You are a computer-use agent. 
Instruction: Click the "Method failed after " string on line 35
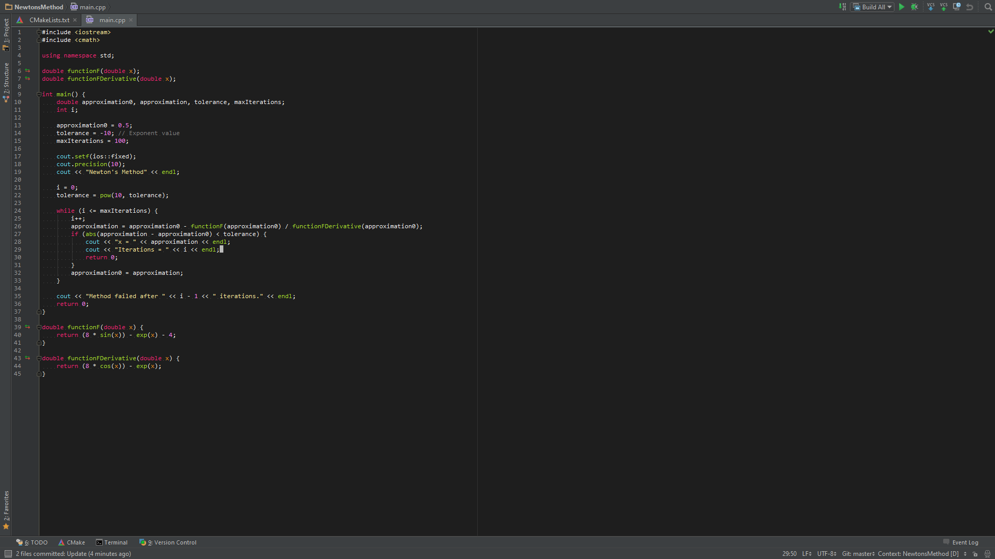pyautogui.click(x=125, y=296)
